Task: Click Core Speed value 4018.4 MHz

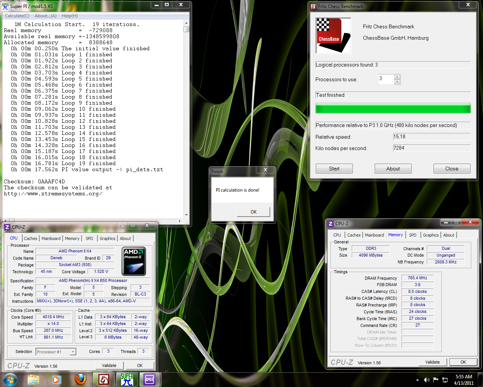Action: [x=53, y=317]
